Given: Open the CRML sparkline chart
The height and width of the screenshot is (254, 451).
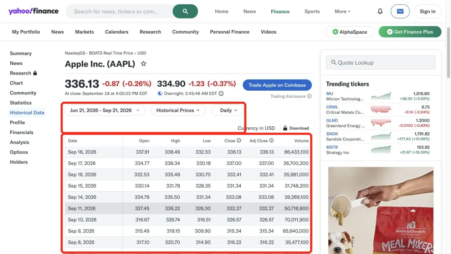Looking at the screenshot, I should (x=381, y=110).
